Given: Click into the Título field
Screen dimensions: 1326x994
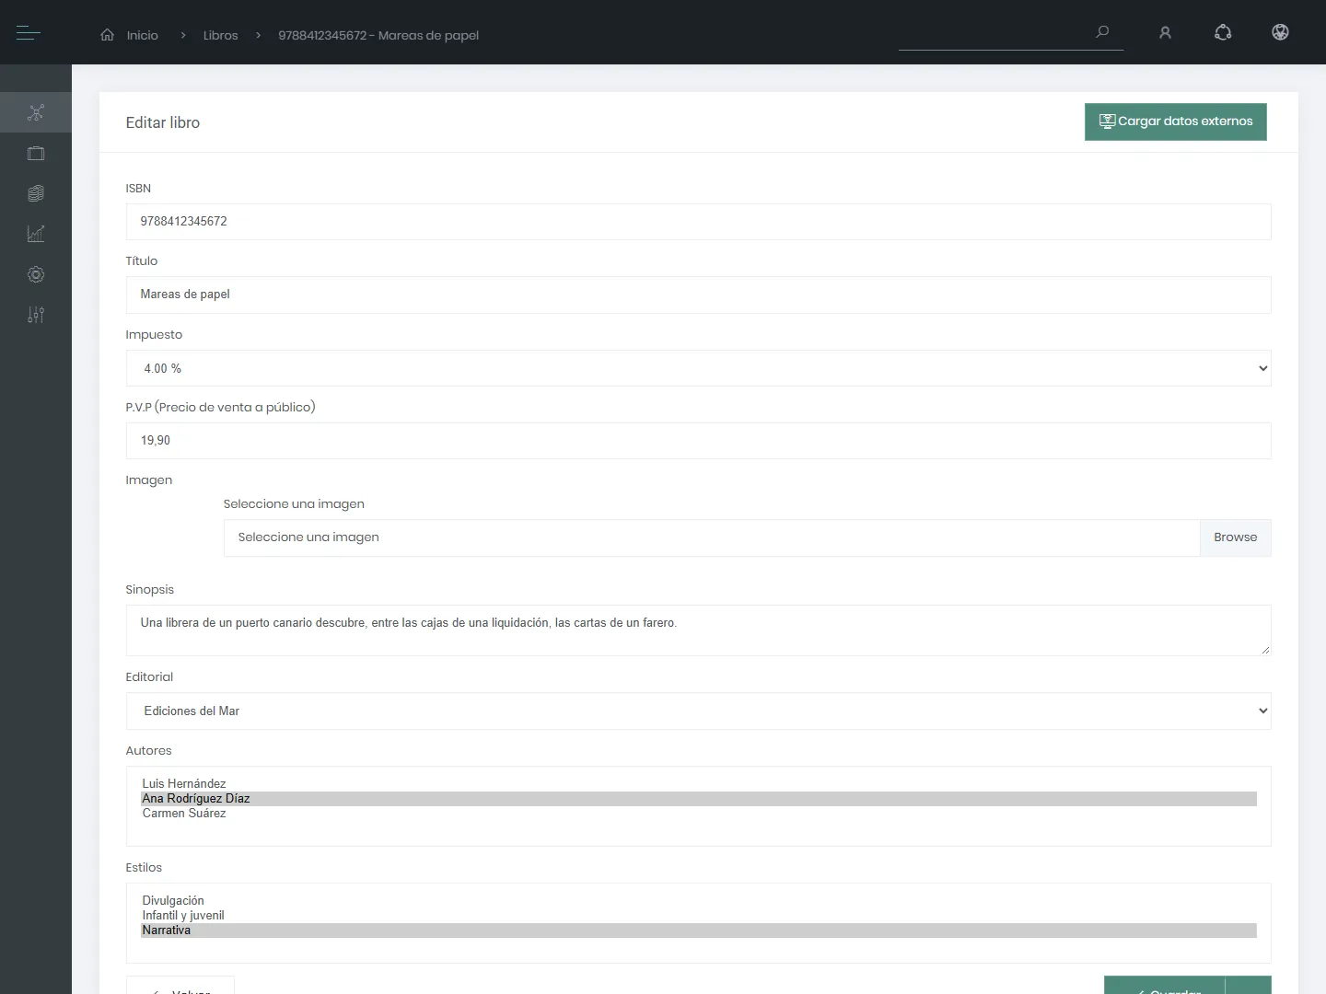Looking at the screenshot, I should 698,295.
